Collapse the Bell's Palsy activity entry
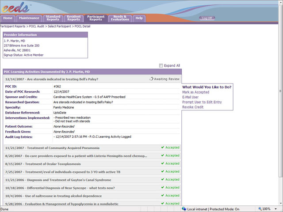 pyautogui.click(x=92, y=79)
